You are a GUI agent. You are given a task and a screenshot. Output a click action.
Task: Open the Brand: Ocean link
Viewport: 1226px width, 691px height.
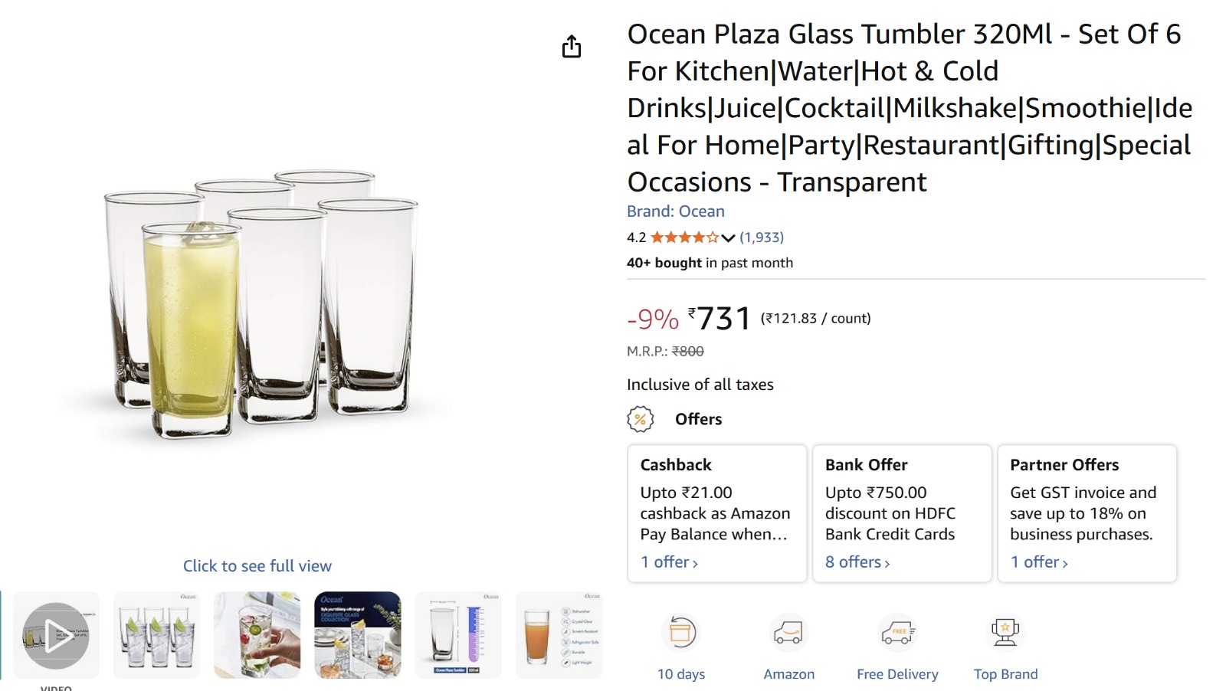pos(675,211)
